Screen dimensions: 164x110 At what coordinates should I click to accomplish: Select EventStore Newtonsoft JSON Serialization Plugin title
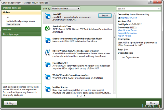pos(77,39)
